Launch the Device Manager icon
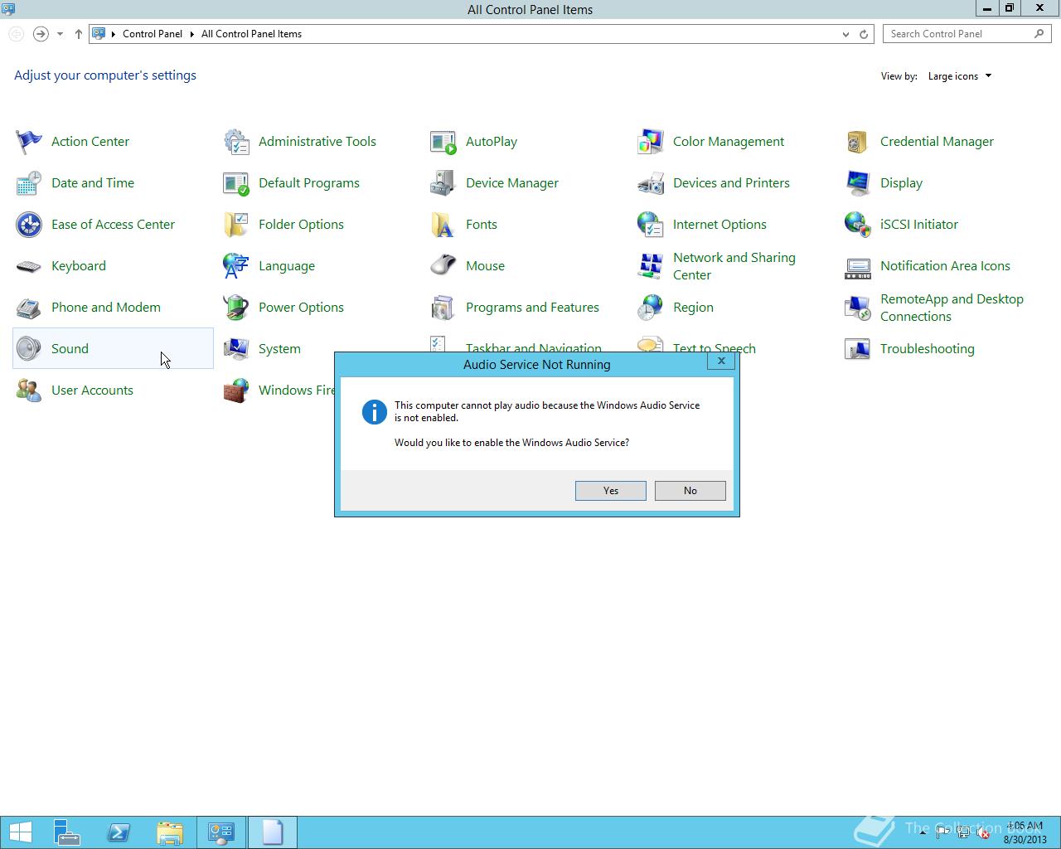 coord(443,183)
